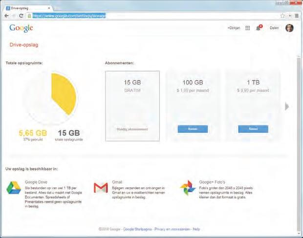Screen dimensions: 303x238
Task: Click the extension icon beside the bookmark star
Action: pos(290,16)
